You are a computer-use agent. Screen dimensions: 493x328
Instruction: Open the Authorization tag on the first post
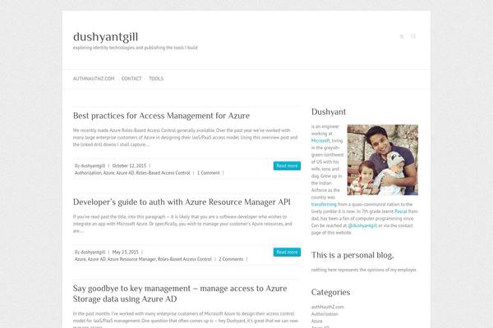[x=88, y=173]
